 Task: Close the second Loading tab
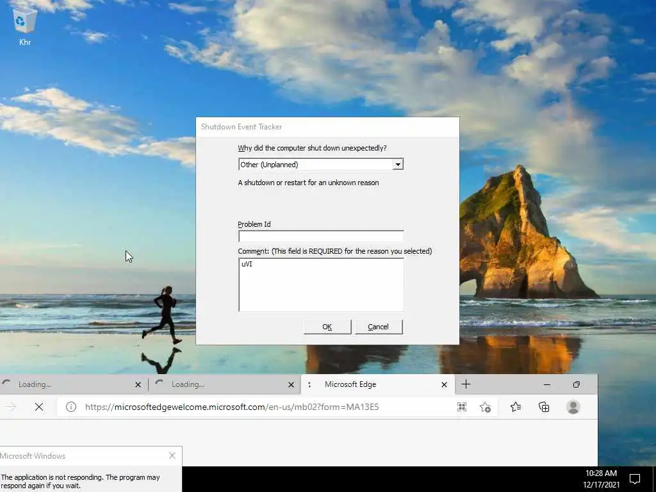coord(291,384)
